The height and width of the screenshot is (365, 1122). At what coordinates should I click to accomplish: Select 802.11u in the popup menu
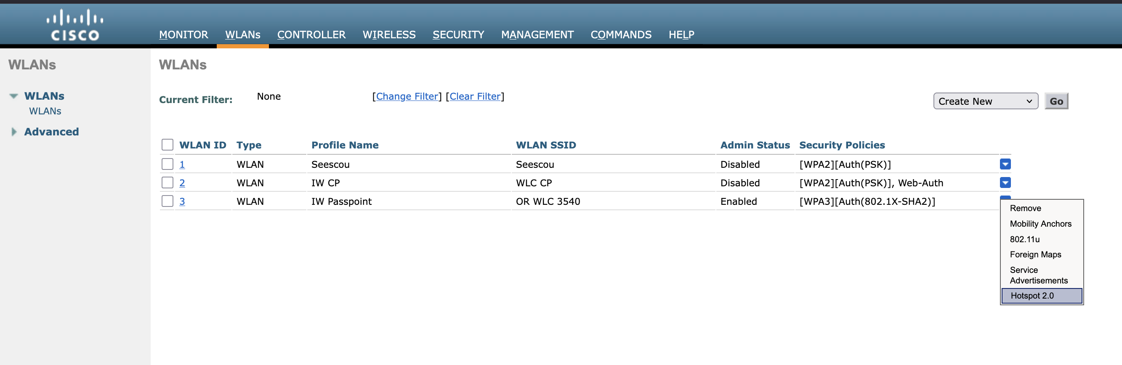pos(1024,239)
